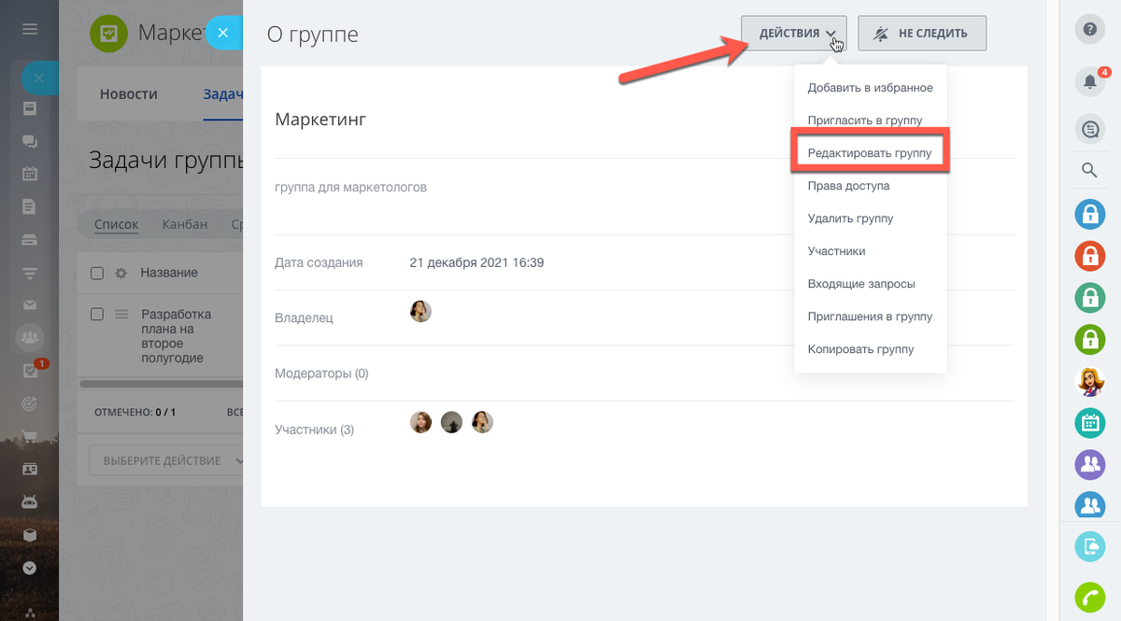Viewport: 1121px width, 621px height.
Task: Open task Разработка плана на второе полугодие
Action: 177,336
